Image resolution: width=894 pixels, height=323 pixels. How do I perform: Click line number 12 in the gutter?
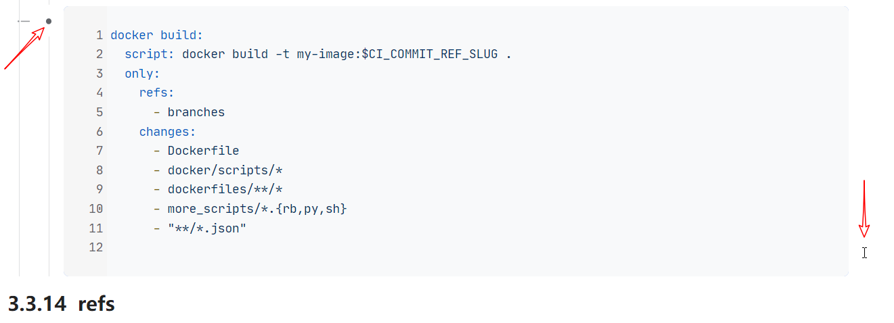pos(96,247)
